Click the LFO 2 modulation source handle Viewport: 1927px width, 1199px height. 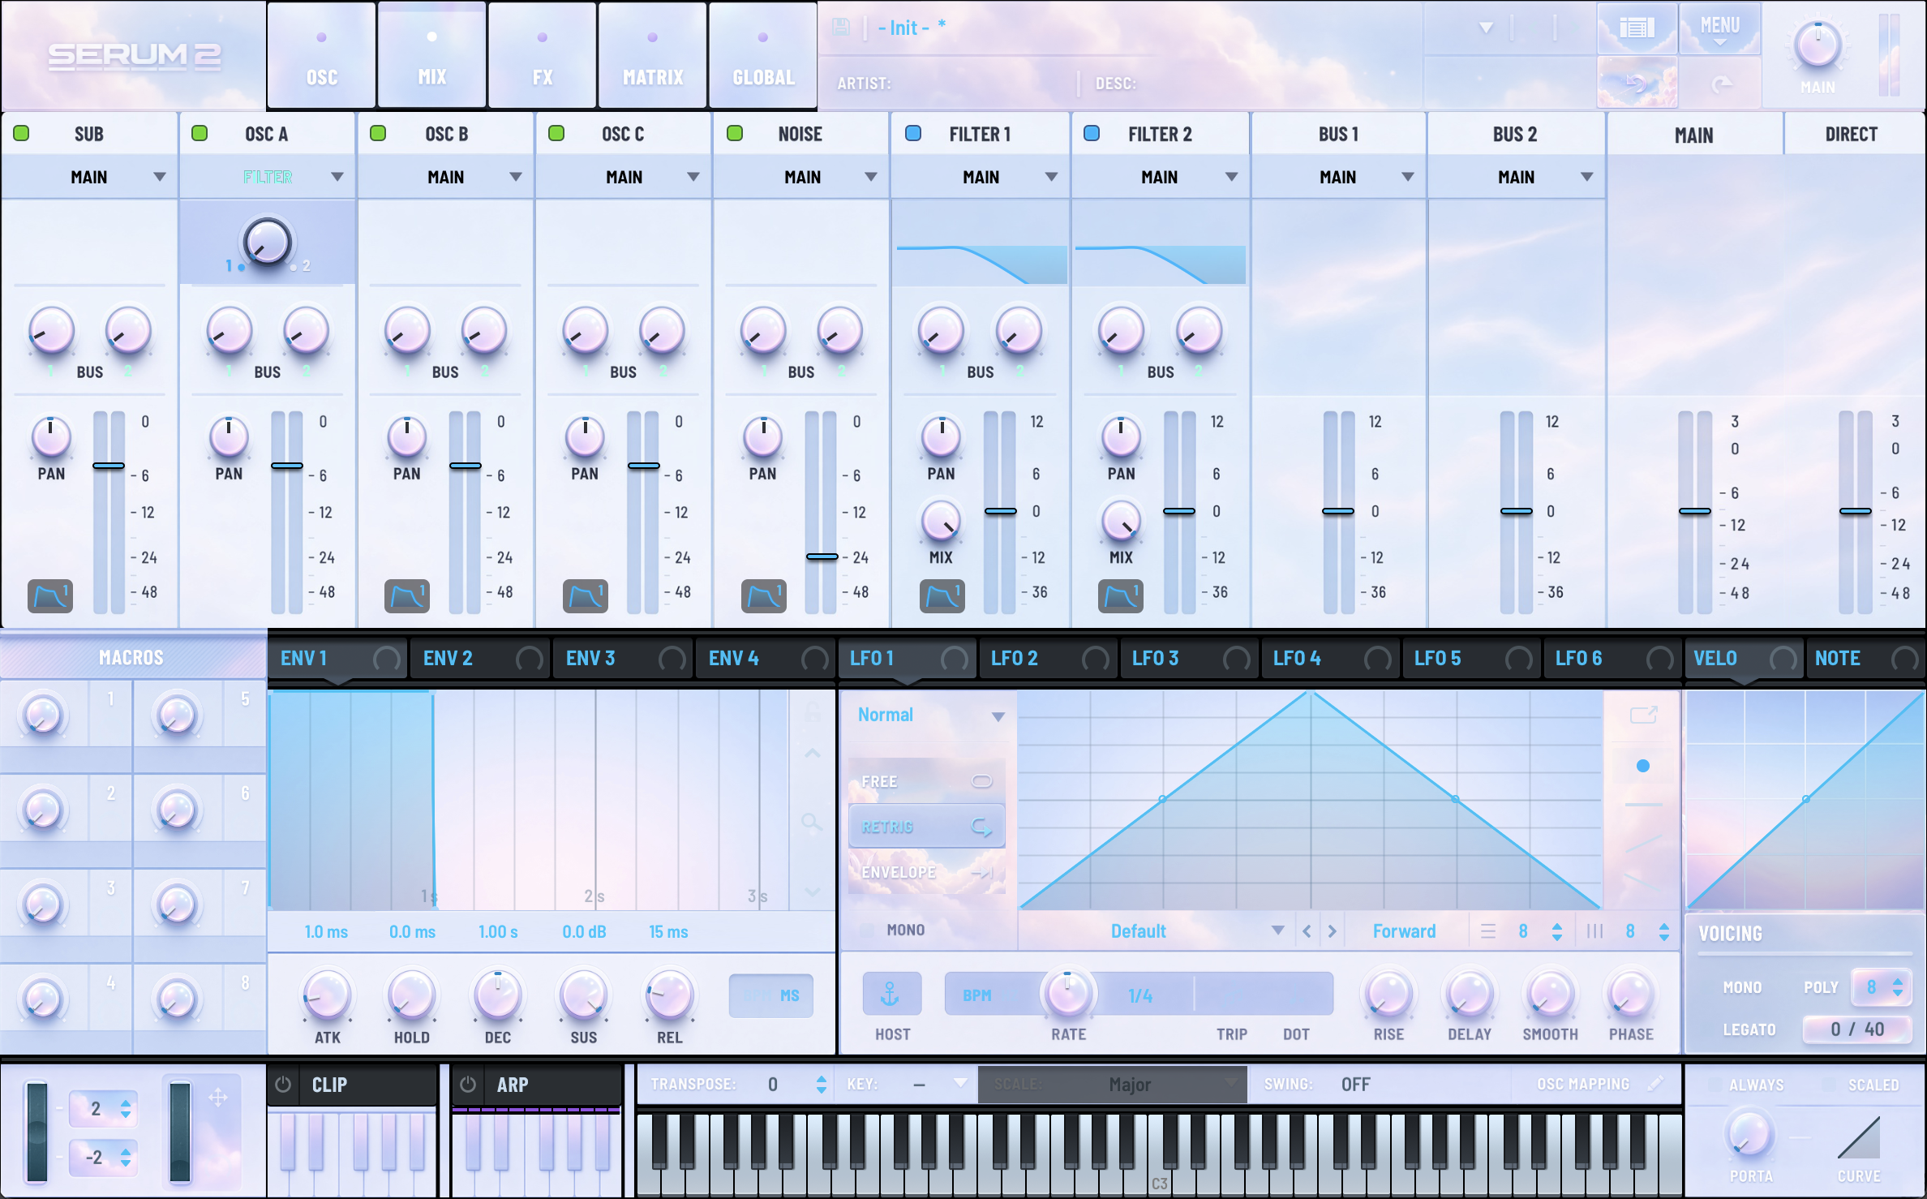pyautogui.click(x=1096, y=658)
